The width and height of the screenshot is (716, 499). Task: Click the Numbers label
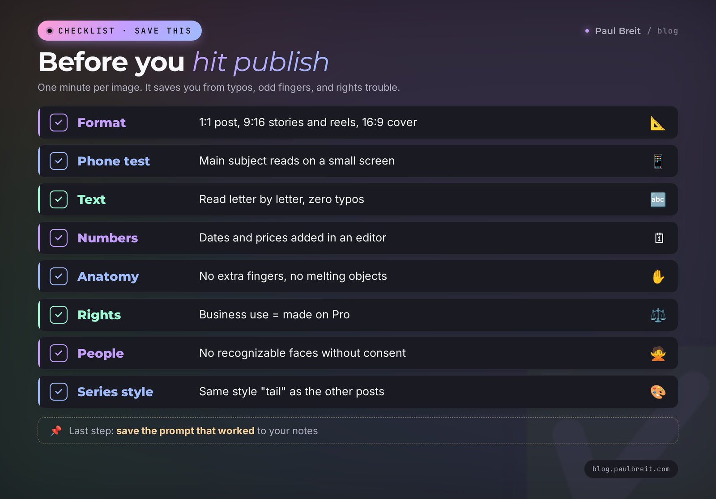click(x=108, y=238)
